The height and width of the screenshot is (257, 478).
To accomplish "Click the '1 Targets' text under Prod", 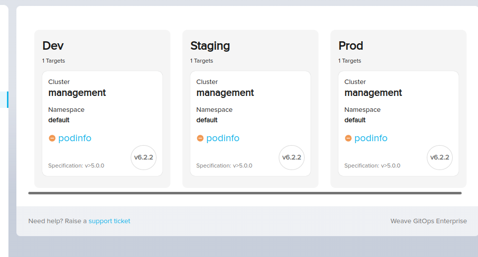I will [x=349, y=61].
